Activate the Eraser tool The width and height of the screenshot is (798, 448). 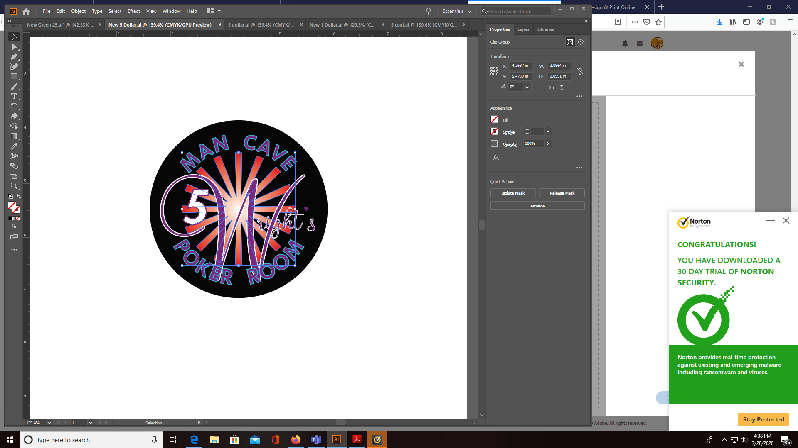[14, 116]
